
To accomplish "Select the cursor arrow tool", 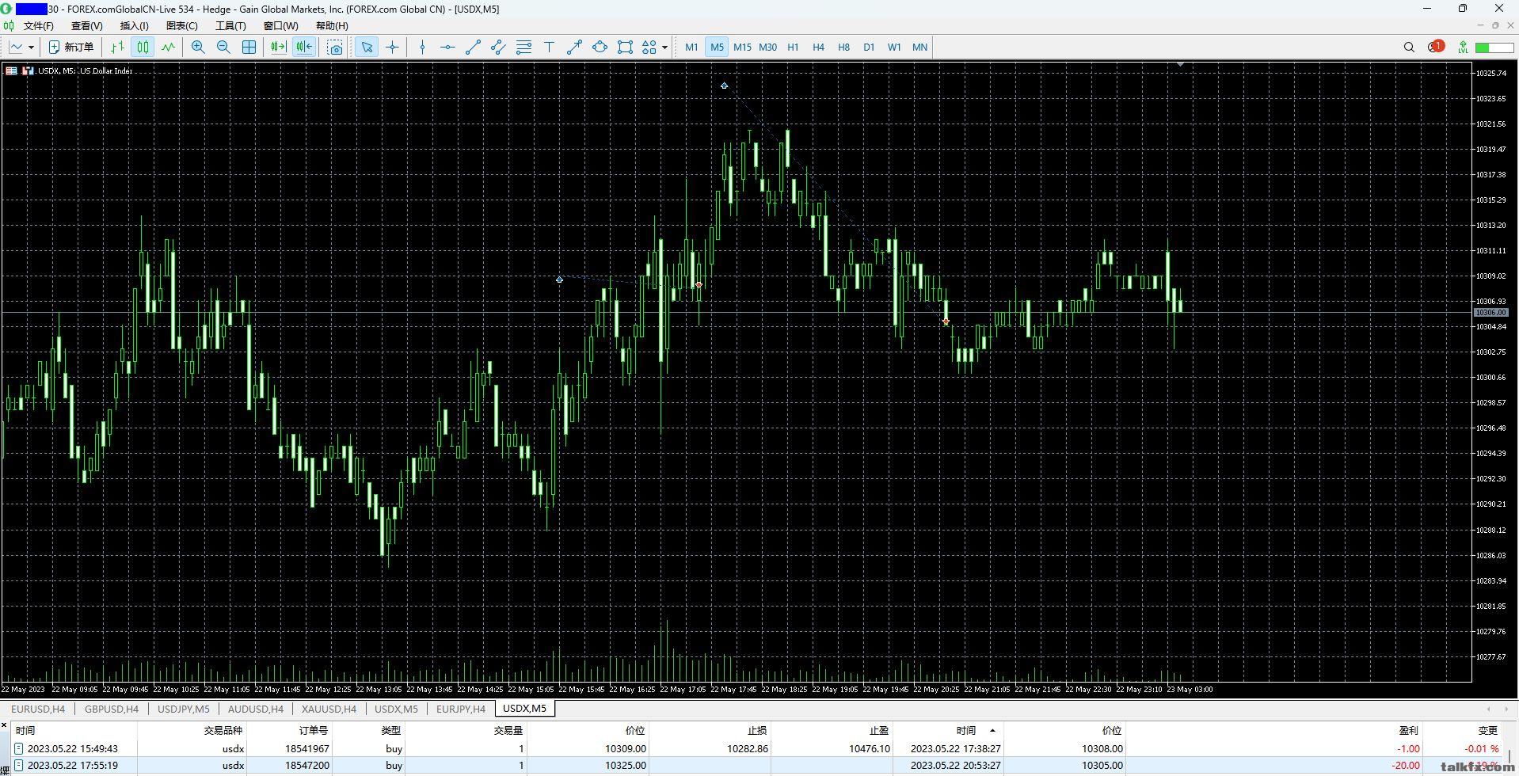I will click(367, 48).
